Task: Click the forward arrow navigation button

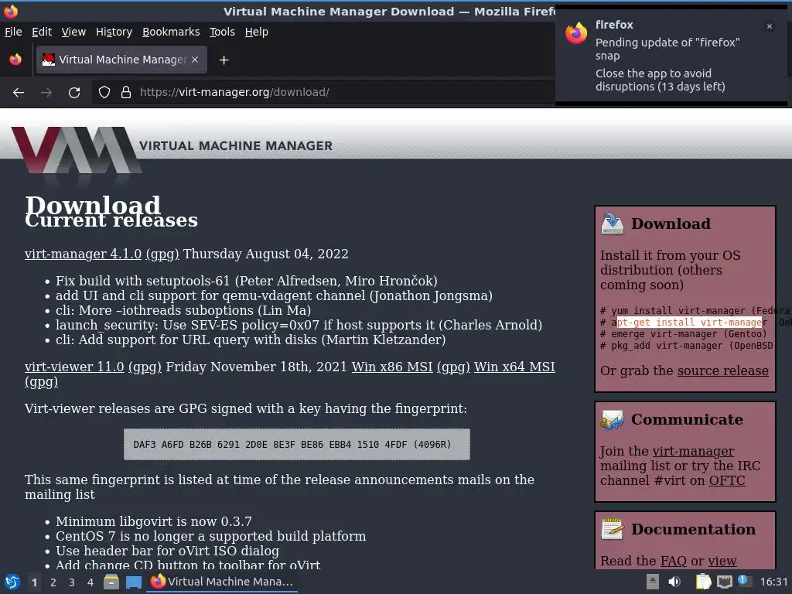Action: 46,93
